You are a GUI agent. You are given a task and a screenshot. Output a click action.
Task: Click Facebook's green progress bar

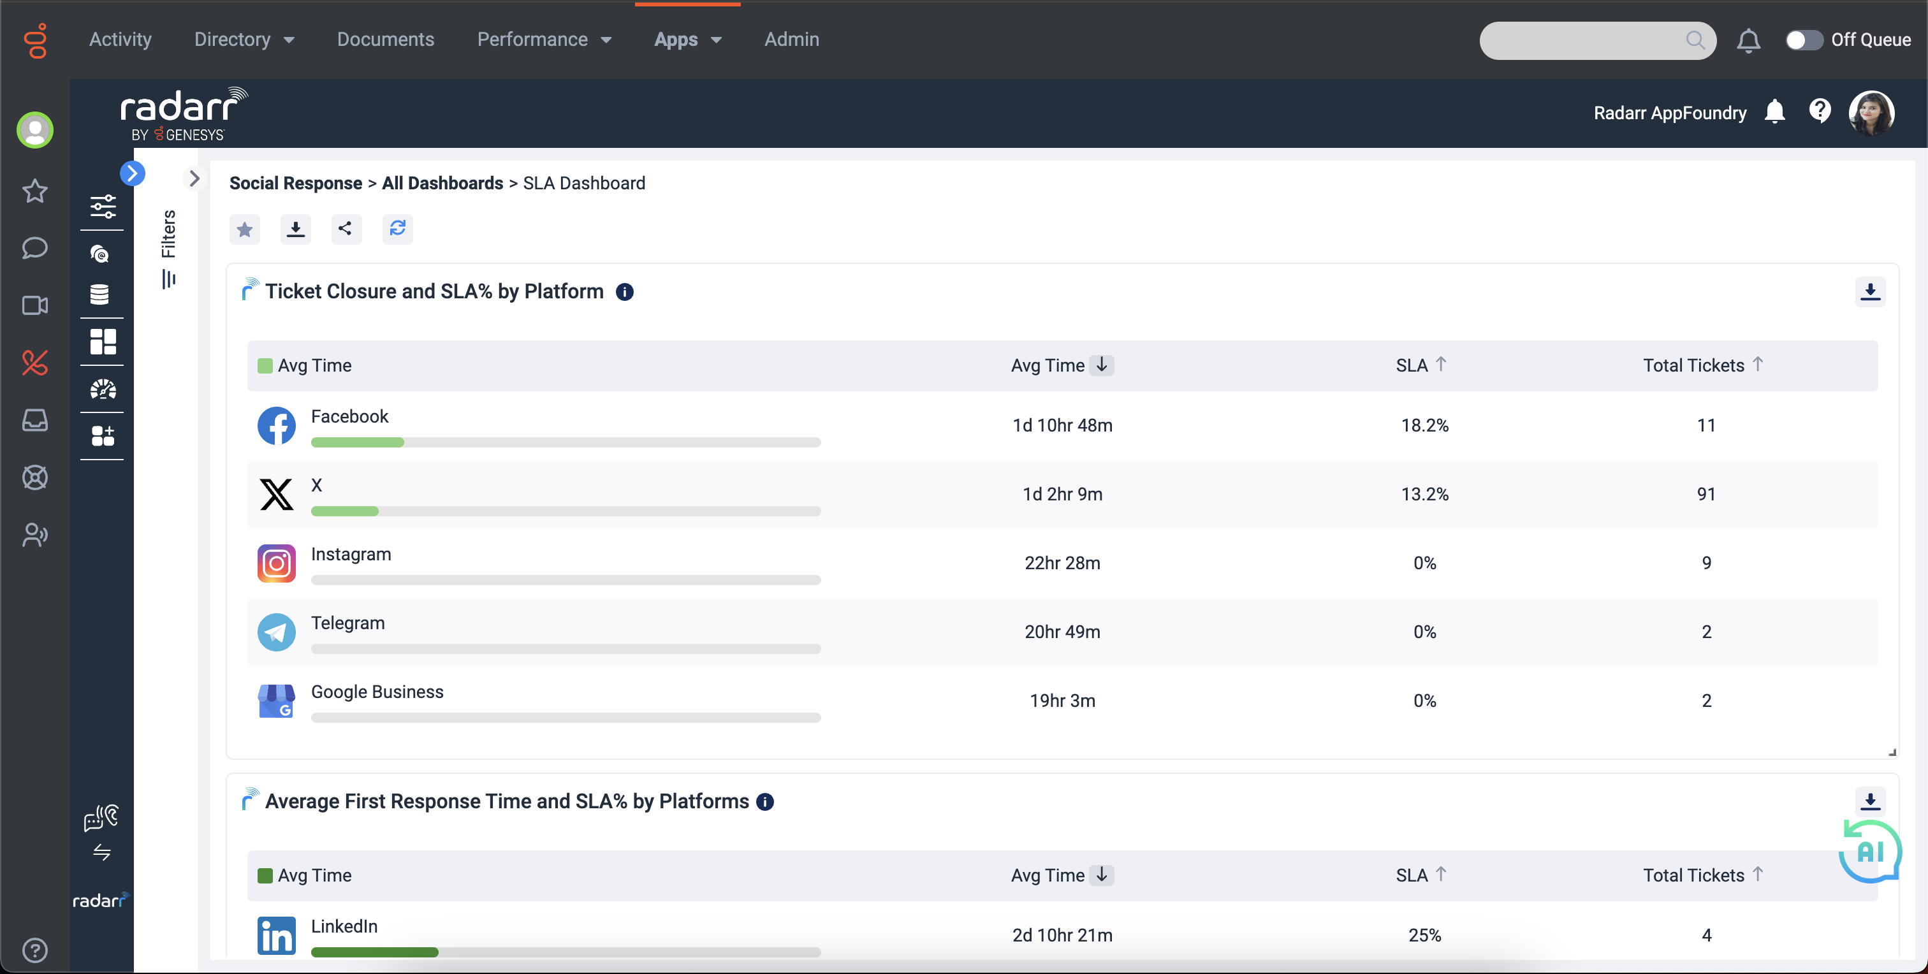(x=357, y=442)
